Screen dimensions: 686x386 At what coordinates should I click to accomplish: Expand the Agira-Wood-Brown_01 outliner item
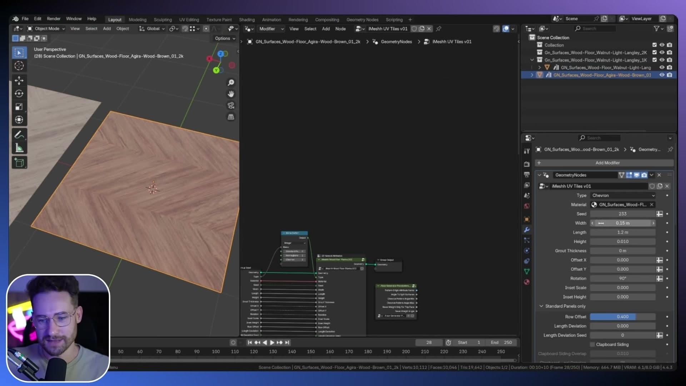pyautogui.click(x=532, y=75)
